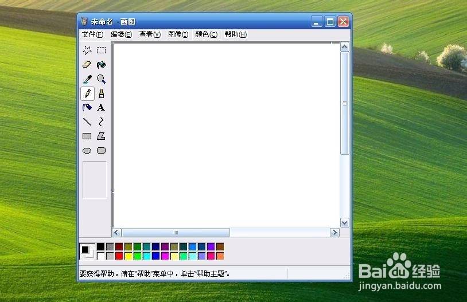Pick the Rectangle shape tool
This screenshot has width=467, height=302.
pos(87,136)
